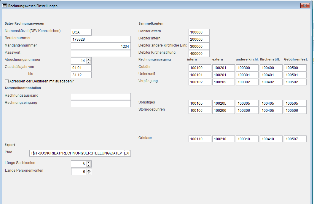The image size is (314, 204).
Task: Decrease Länge Personenkonten with down arrow
Action: (x=89, y=173)
